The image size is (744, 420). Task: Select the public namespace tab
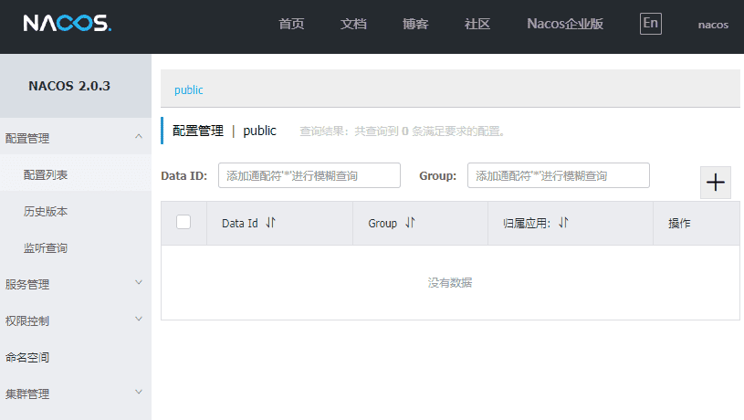pyautogui.click(x=189, y=89)
